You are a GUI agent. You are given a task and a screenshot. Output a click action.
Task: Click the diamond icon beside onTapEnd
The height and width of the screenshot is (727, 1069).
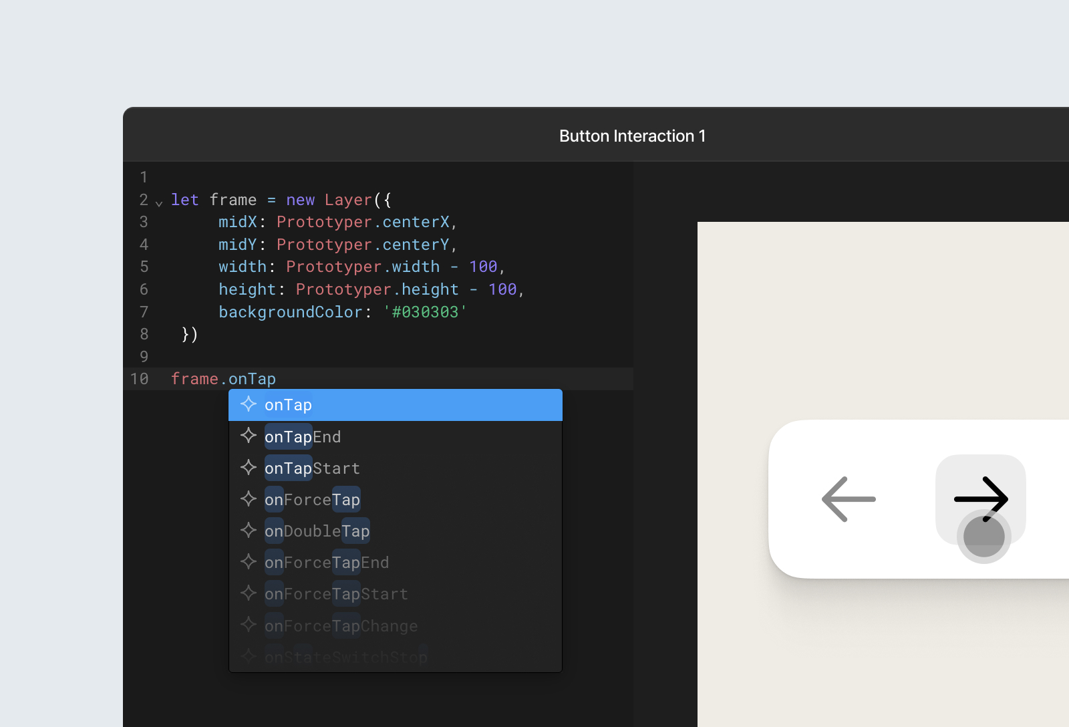click(x=249, y=436)
